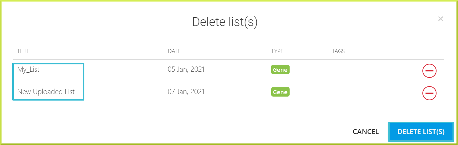Click the Gene tag for My_List
Screen dimensions: 458x145
(280, 70)
